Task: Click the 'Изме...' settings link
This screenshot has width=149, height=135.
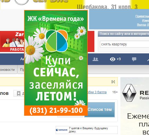Action: 146,20
